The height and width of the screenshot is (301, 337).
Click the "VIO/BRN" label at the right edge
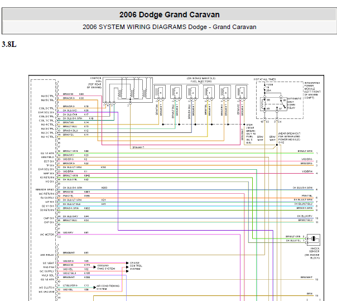[307, 171]
